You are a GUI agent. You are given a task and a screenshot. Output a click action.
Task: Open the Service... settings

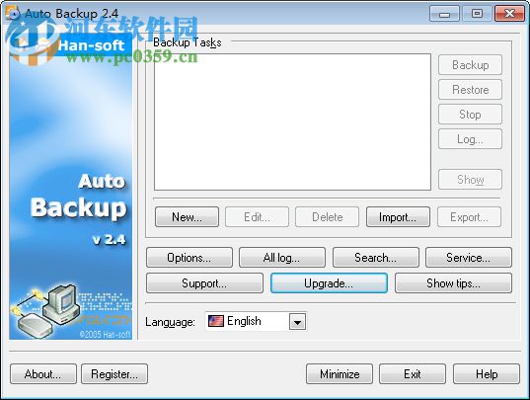(x=469, y=258)
